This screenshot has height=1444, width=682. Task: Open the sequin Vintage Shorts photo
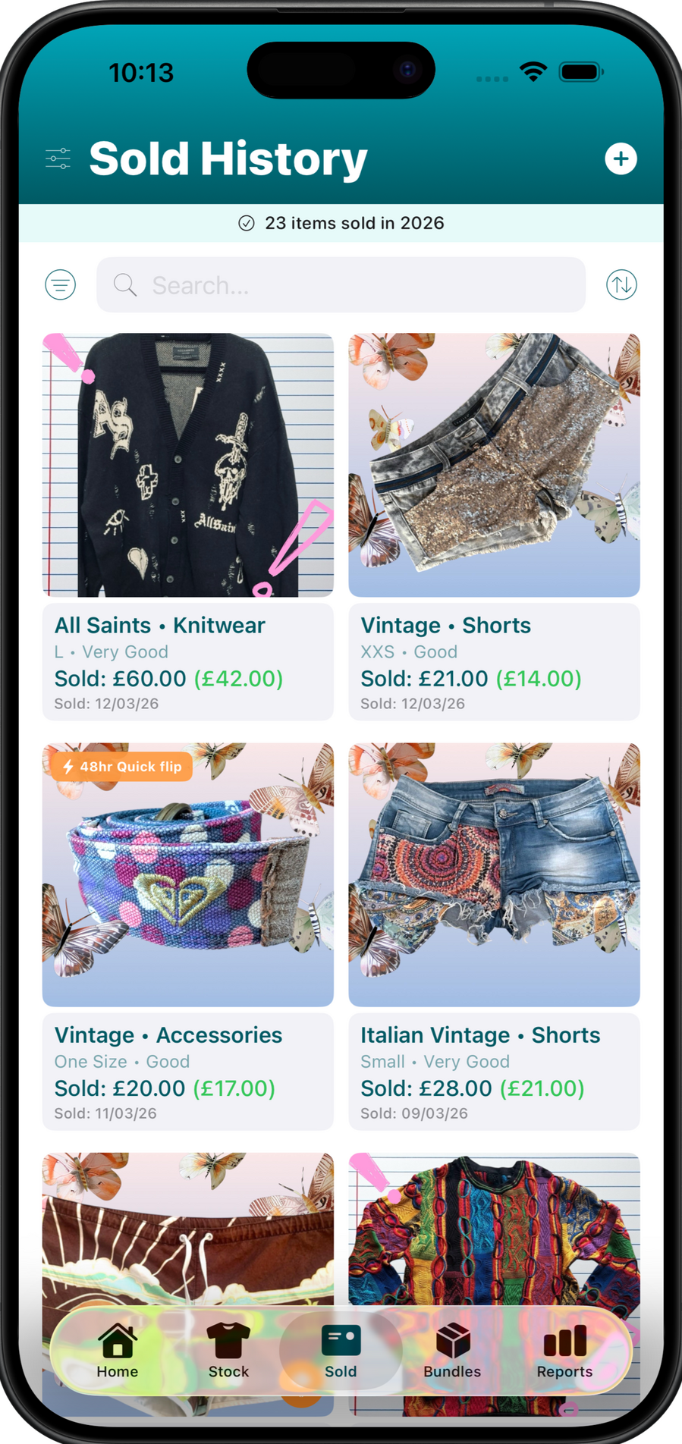(x=494, y=465)
